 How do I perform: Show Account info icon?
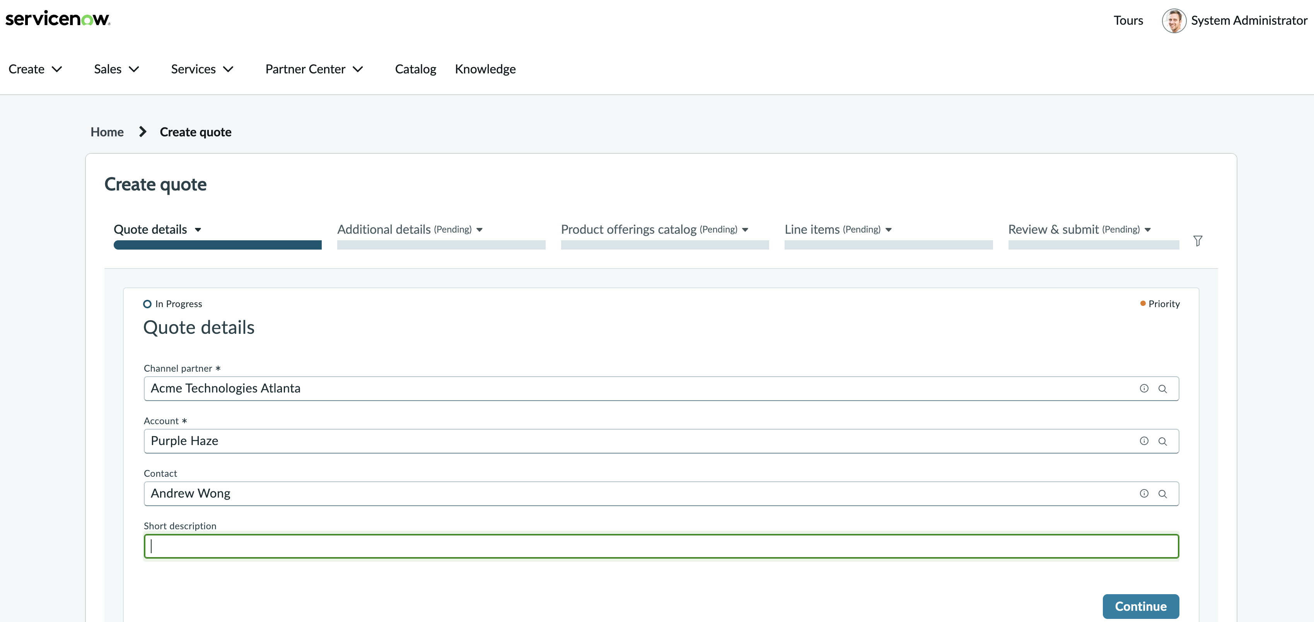pyautogui.click(x=1144, y=441)
